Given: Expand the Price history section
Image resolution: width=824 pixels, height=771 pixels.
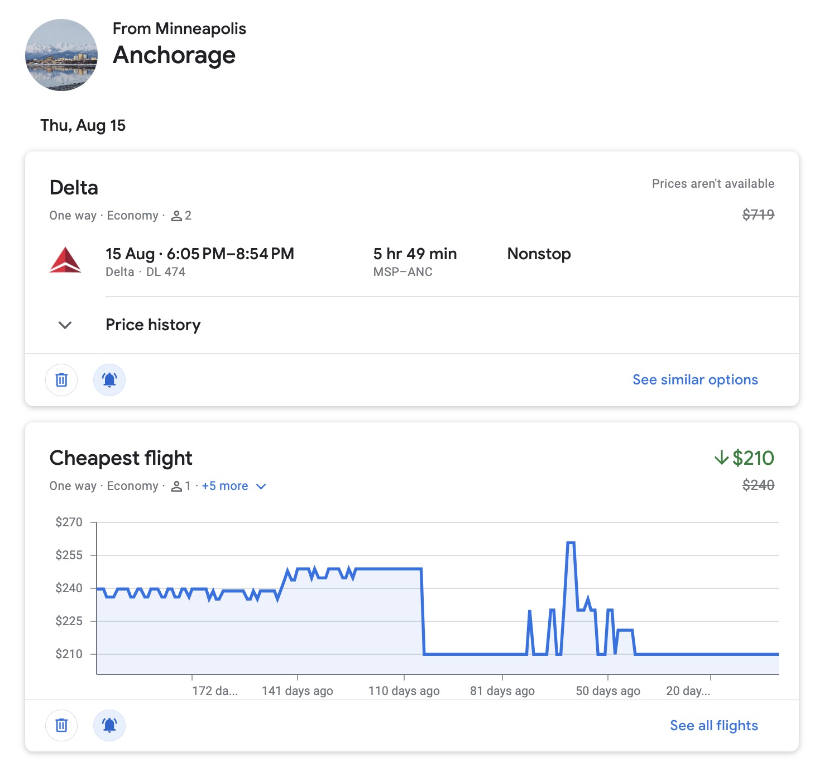Looking at the screenshot, I should click(153, 325).
